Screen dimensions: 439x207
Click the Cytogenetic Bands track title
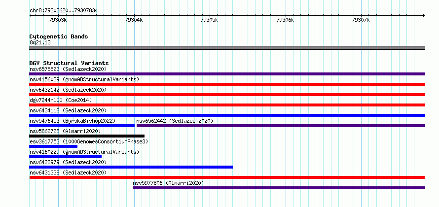59,36
